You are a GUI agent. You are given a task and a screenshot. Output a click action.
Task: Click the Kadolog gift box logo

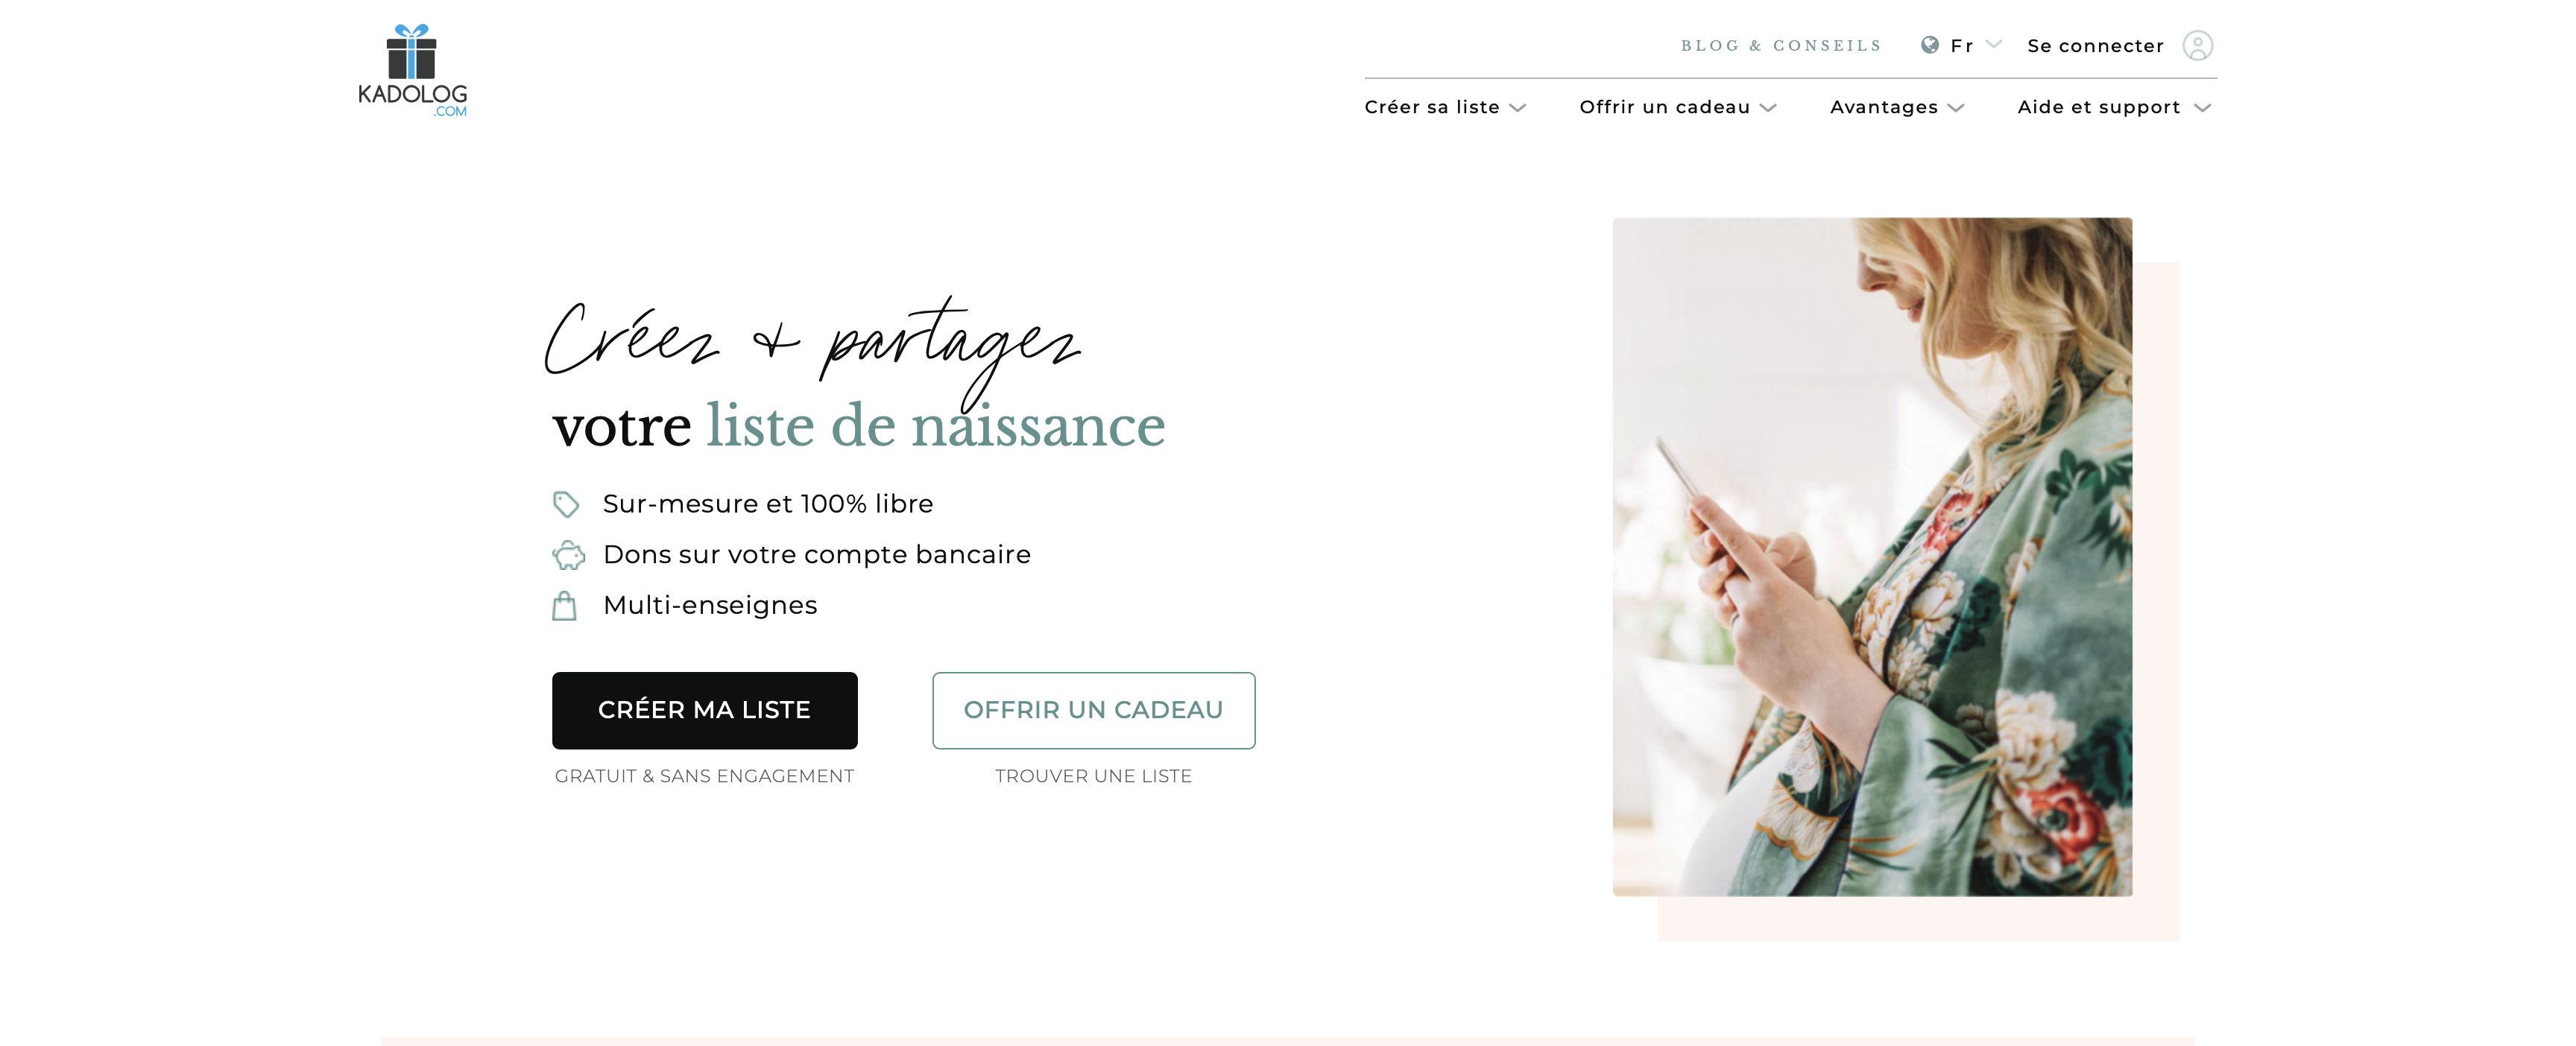[412, 70]
